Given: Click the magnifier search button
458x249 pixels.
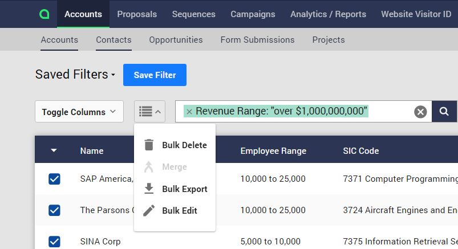Looking at the screenshot, I should tap(444, 111).
